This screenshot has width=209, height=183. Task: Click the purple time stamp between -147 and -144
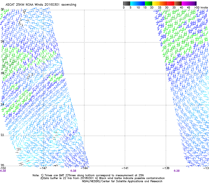coord(73,171)
